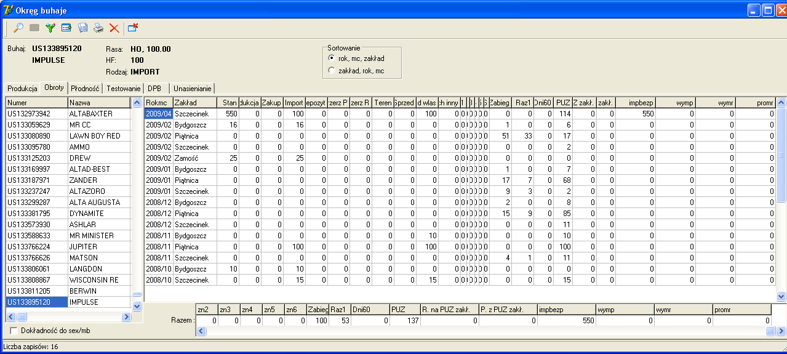The image size is (787, 354).
Task: Select the DREW bull row
Action: tap(69, 158)
